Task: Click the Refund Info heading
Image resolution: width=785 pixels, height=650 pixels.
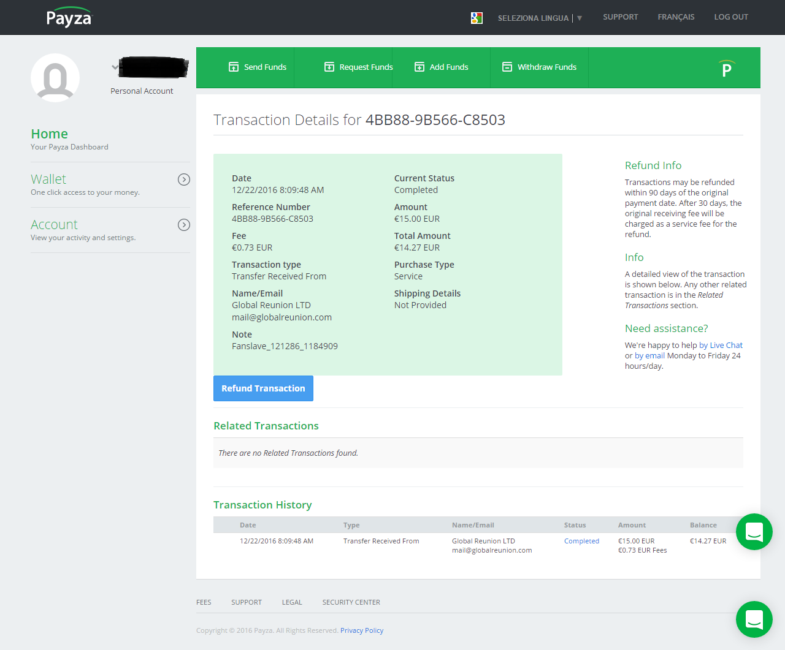Action: click(x=653, y=165)
